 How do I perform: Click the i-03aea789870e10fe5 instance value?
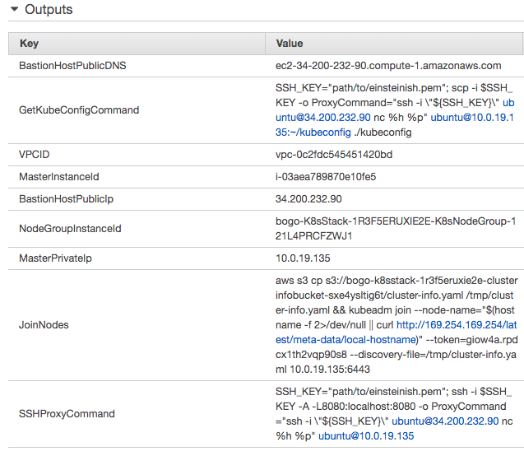[326, 176]
